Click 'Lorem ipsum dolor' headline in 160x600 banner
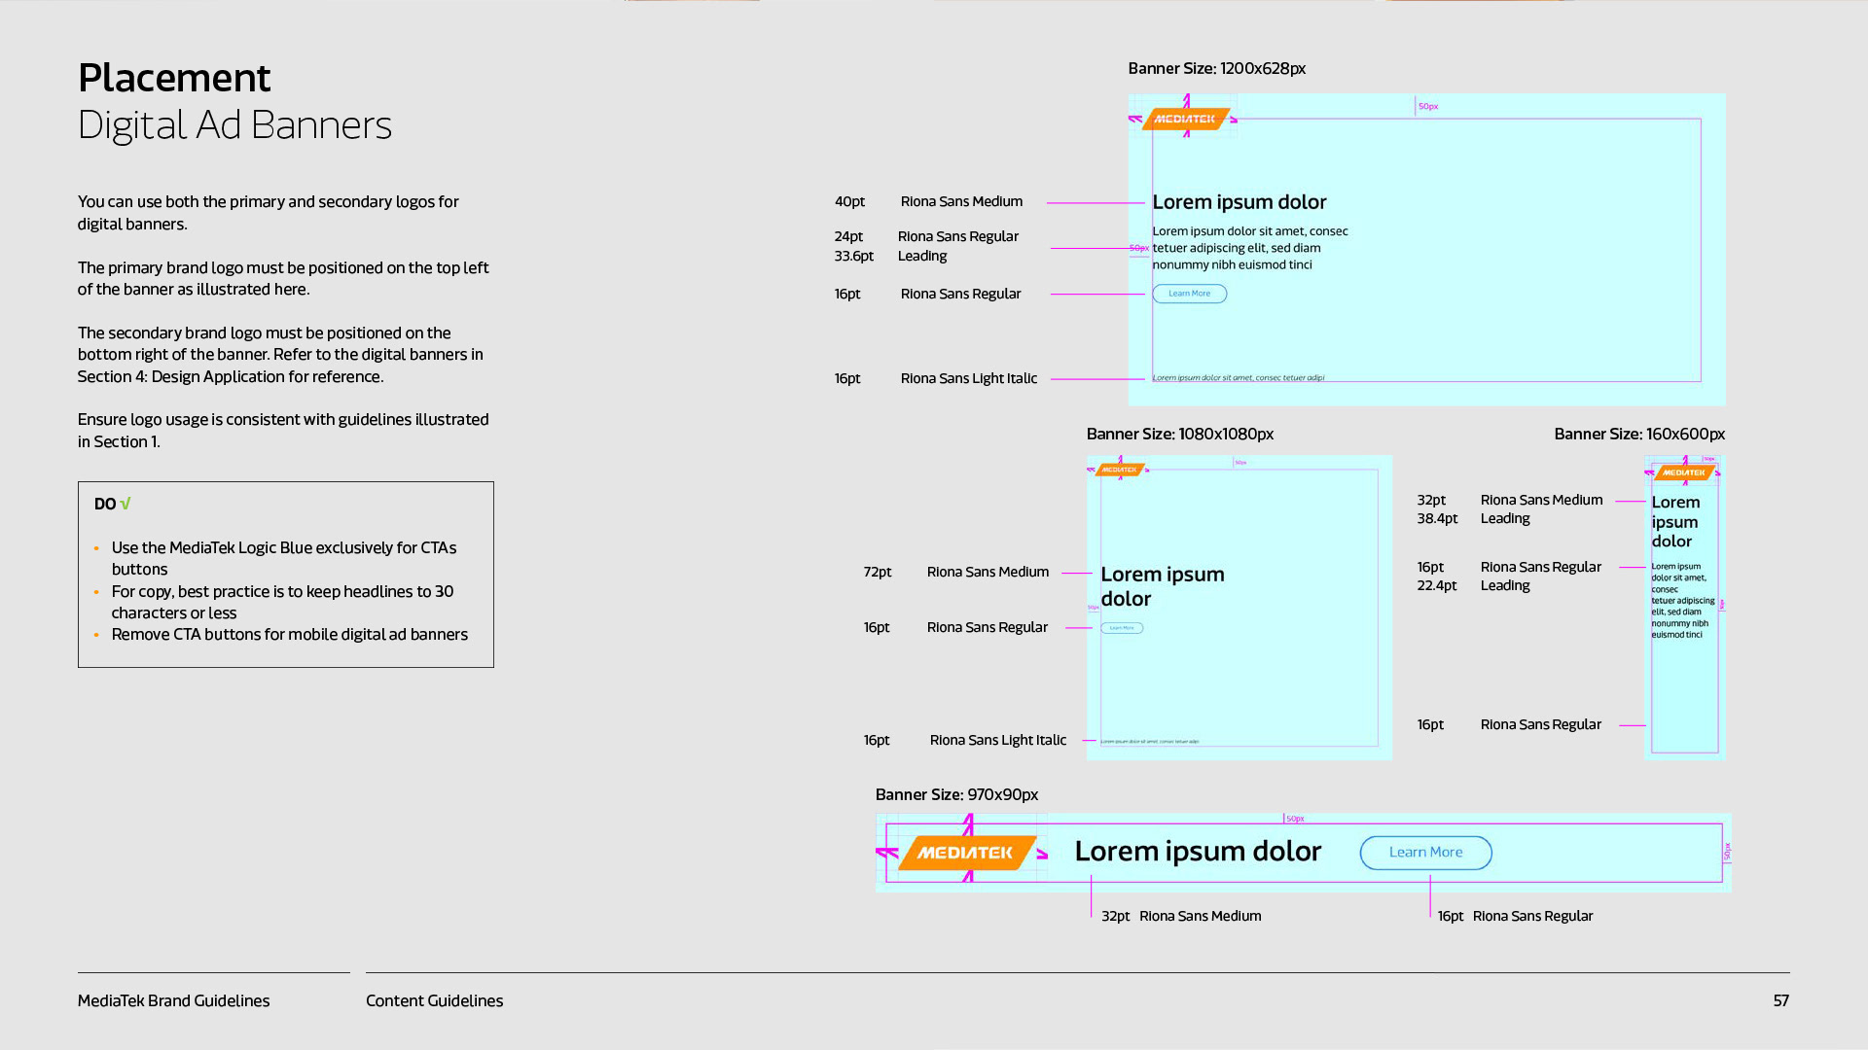Viewport: 1868px width, 1050px height. (x=1675, y=522)
